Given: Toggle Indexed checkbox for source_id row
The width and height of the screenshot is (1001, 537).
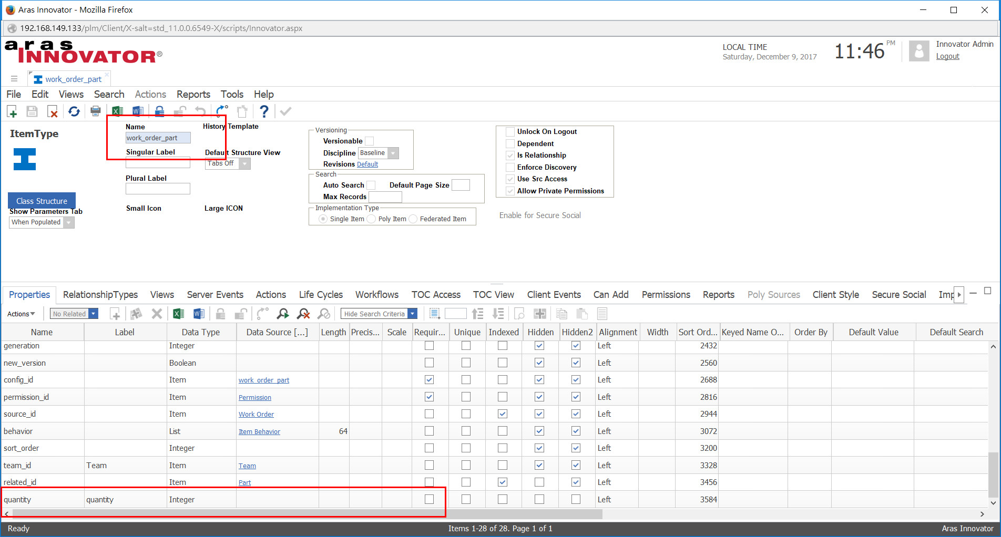Looking at the screenshot, I should 503,414.
